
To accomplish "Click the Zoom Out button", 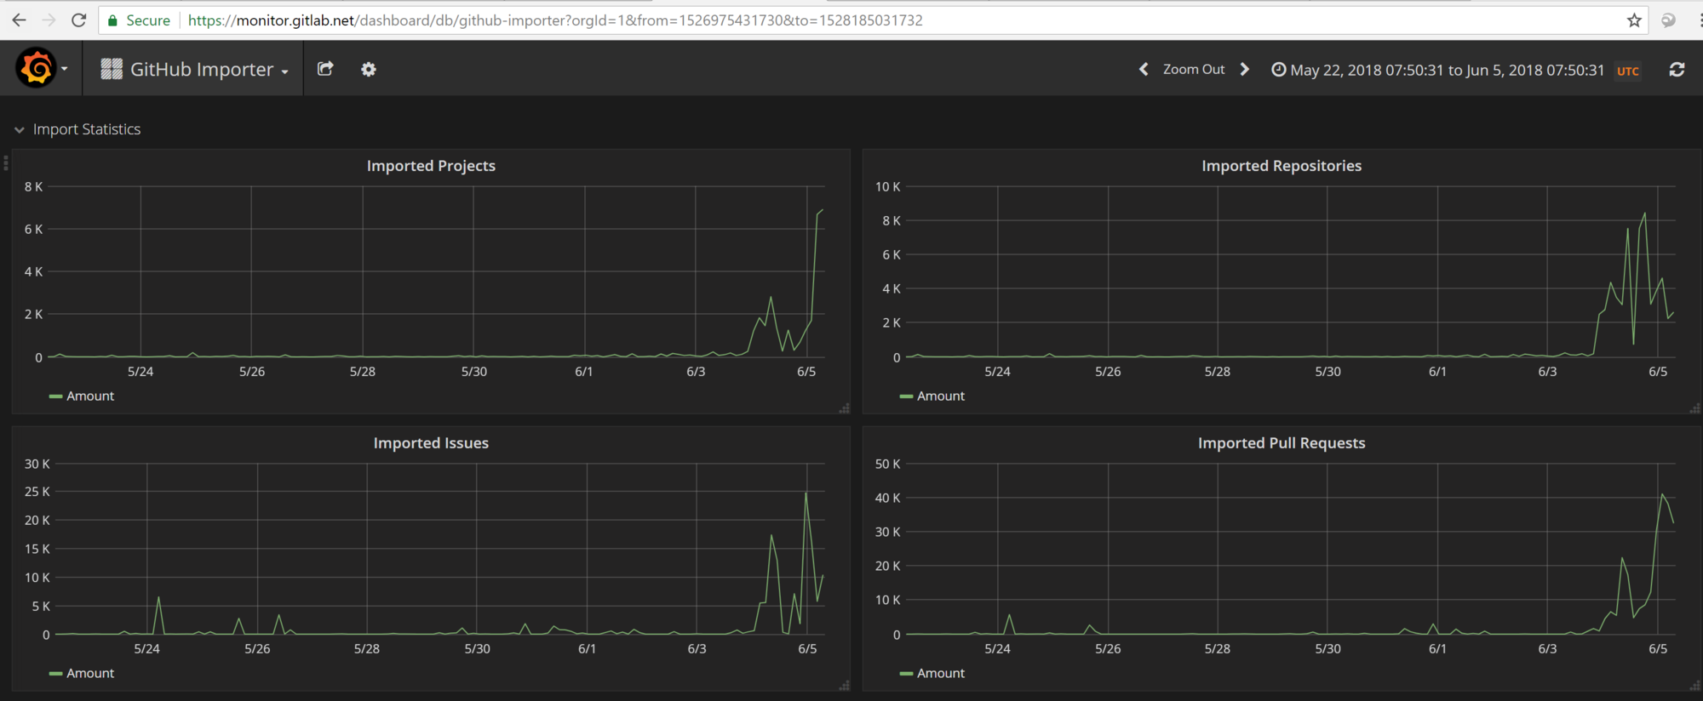I will point(1193,69).
